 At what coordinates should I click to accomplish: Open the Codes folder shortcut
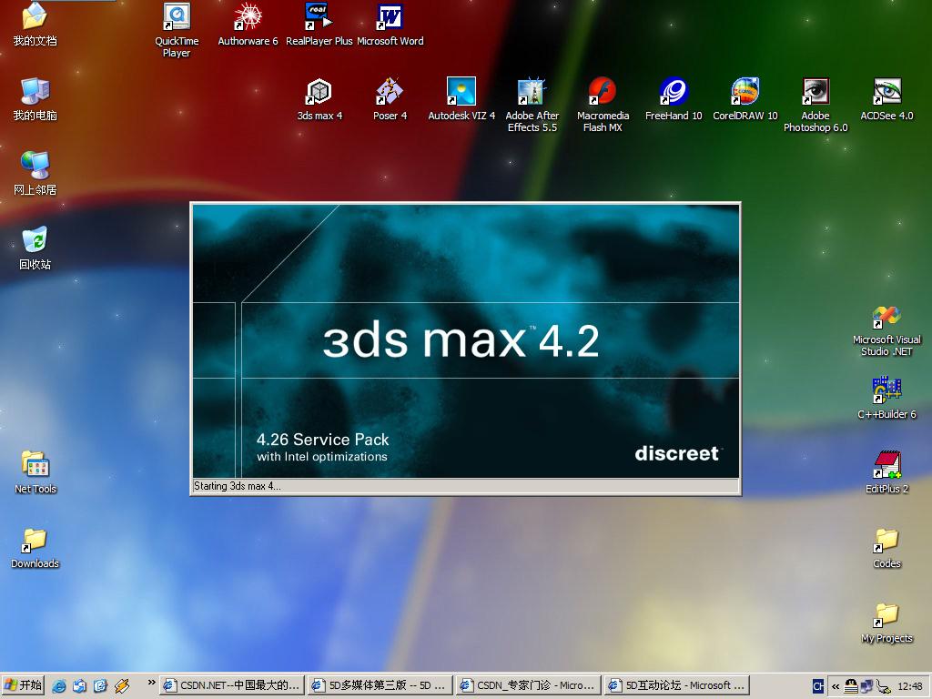tap(886, 541)
